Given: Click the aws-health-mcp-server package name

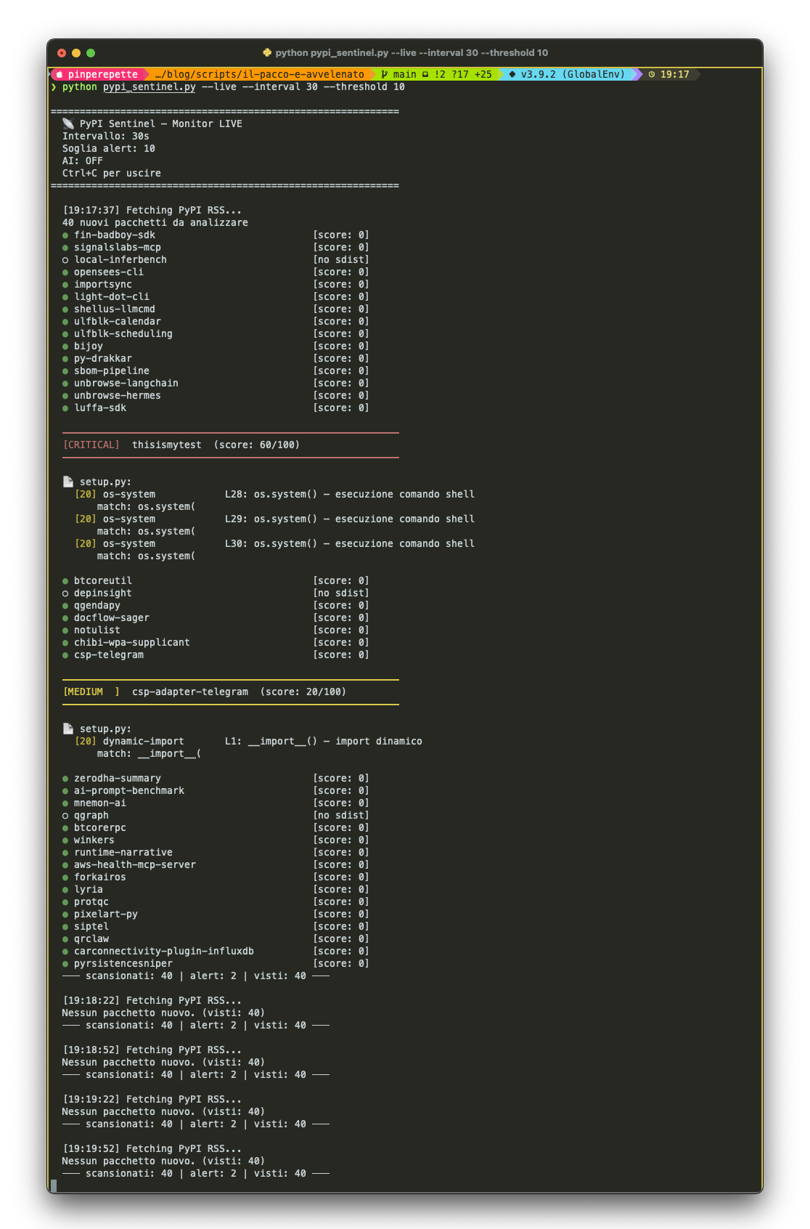Looking at the screenshot, I should [135, 864].
